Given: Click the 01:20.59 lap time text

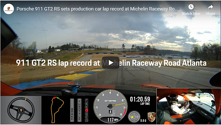Looking at the screenshot, I should 140,100.
